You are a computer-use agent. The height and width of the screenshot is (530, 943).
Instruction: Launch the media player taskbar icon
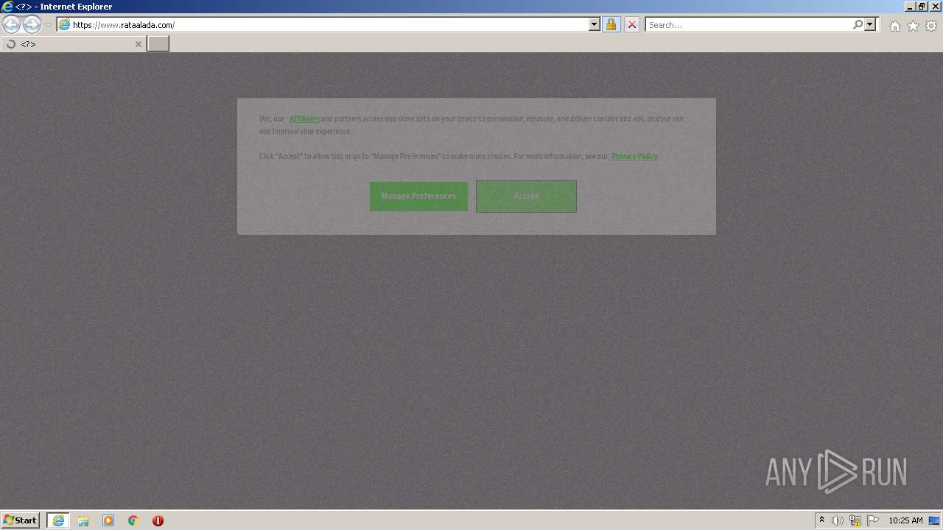[x=108, y=520]
